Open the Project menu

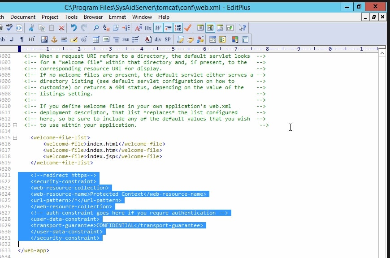pos(50,17)
